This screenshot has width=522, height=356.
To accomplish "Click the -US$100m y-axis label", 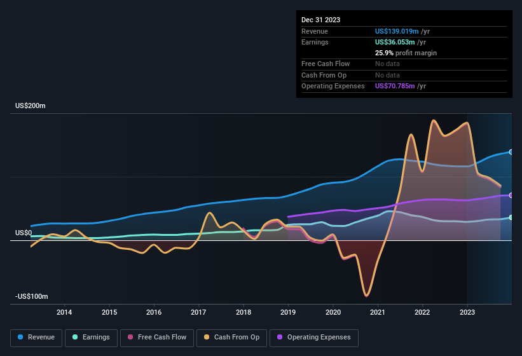I will click(32, 296).
